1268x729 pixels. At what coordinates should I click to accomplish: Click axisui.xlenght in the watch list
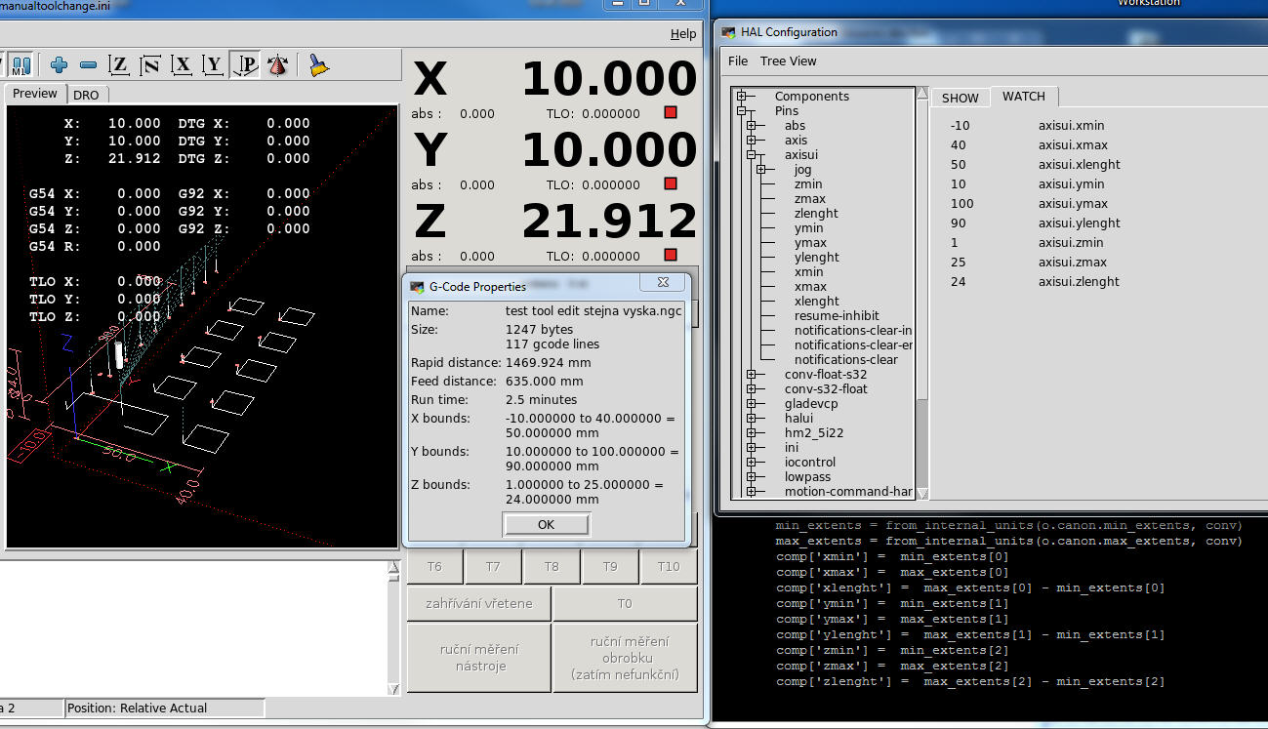click(1079, 165)
